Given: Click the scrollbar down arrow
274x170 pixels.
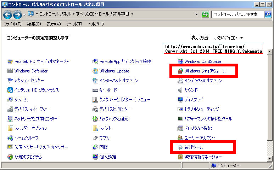Looking at the screenshot, I should tap(270, 159).
